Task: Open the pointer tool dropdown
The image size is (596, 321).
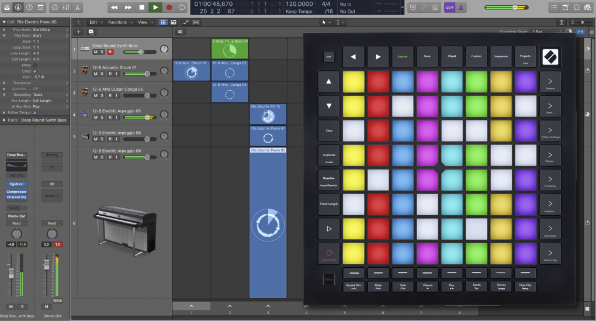Action: pos(326,22)
